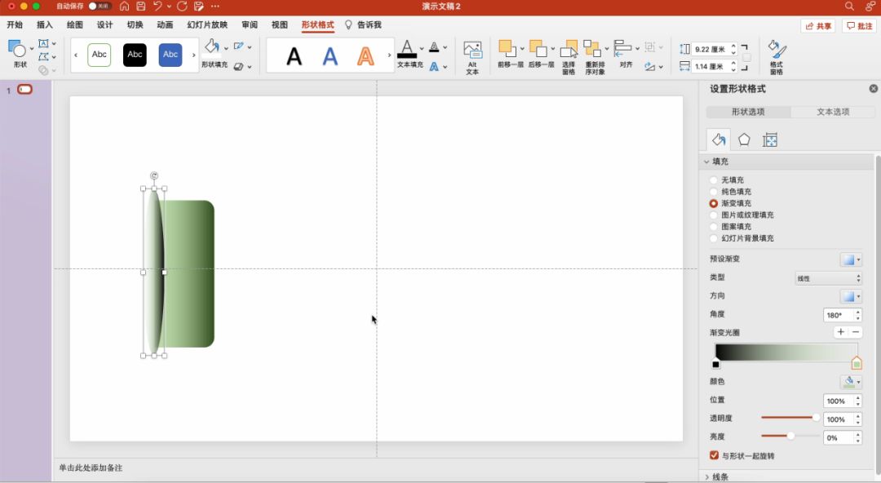Click the Shape Outline pen icon
Image resolution: width=881 pixels, height=483 pixels.
239,47
